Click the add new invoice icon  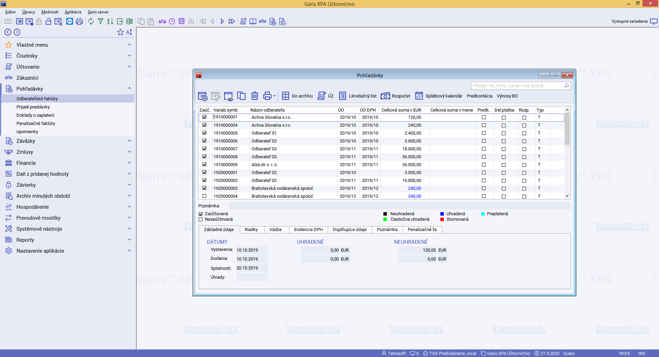pos(203,96)
